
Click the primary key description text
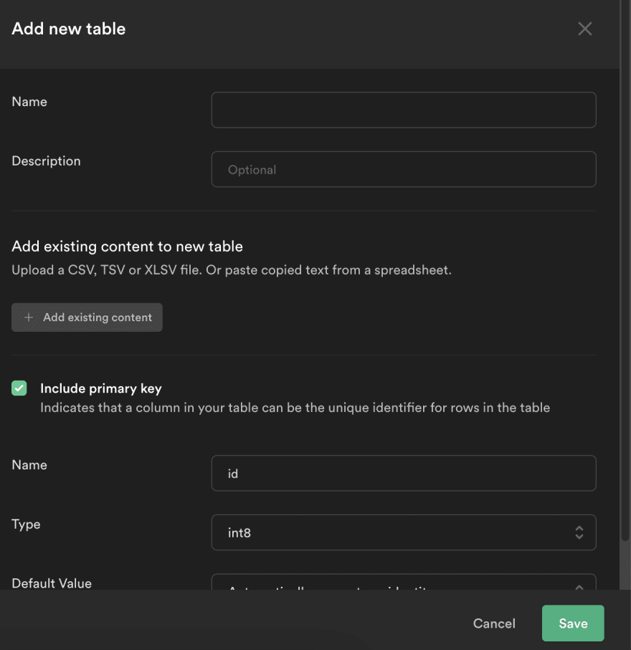coord(295,408)
